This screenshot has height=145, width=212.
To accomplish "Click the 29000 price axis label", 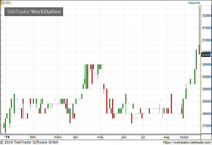I will (207, 89).
